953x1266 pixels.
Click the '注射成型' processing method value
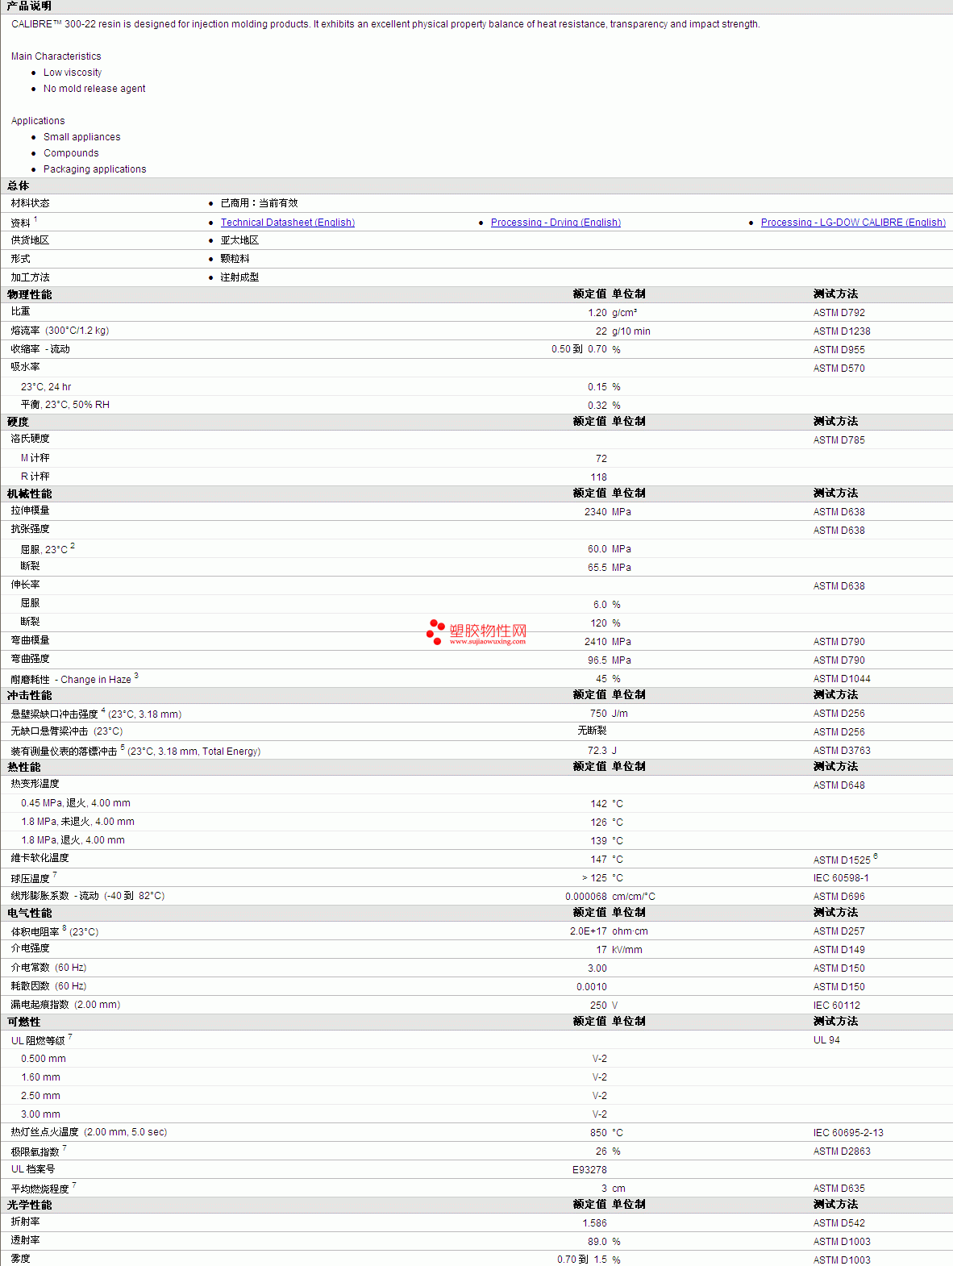[239, 277]
